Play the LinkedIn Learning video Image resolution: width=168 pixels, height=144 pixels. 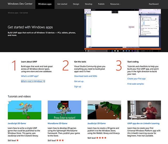coord(144,110)
